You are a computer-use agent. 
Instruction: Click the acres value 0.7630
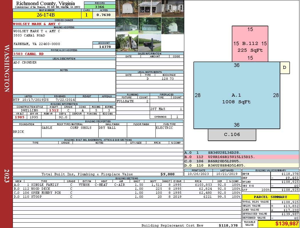104,15
